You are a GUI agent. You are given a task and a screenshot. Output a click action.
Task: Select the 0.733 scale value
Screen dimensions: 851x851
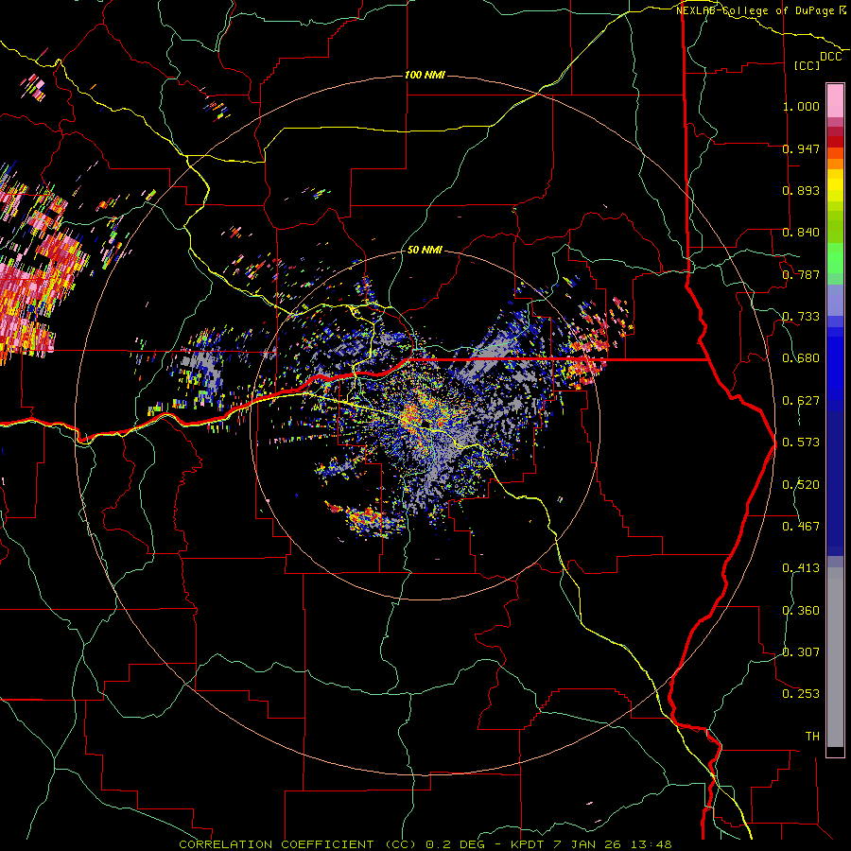tap(801, 317)
